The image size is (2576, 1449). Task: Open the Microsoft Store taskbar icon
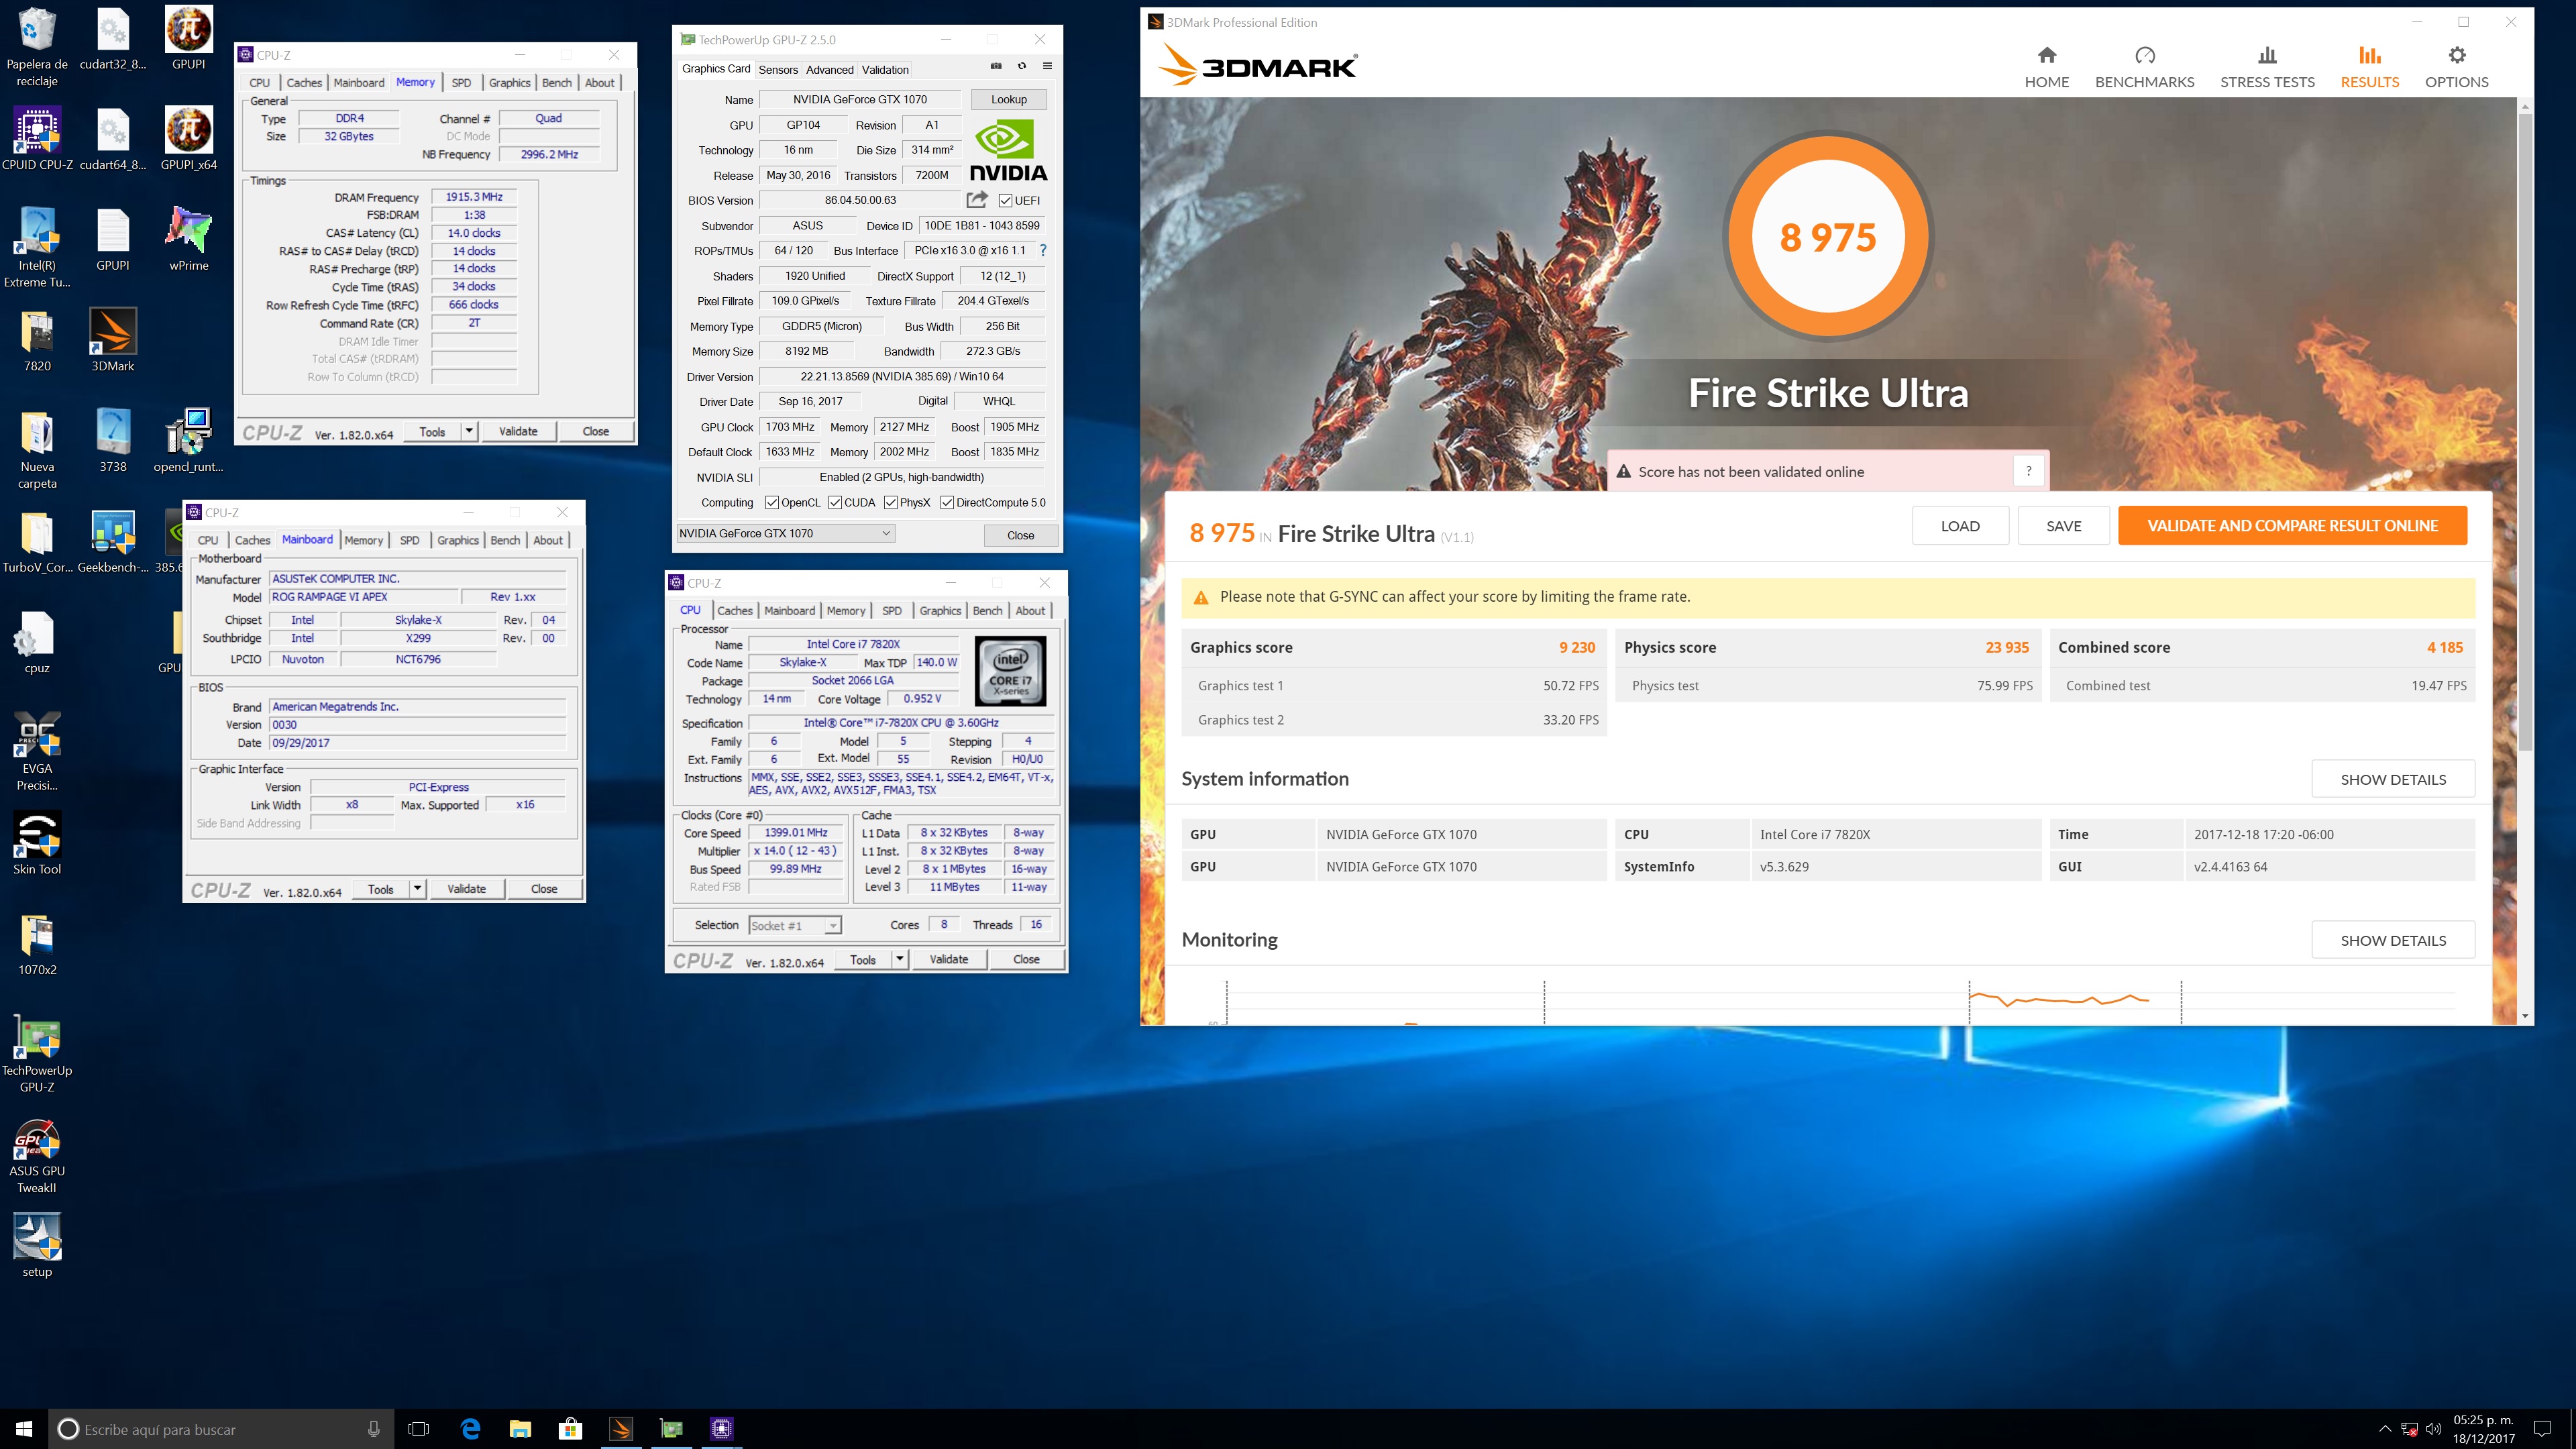pos(570,1428)
